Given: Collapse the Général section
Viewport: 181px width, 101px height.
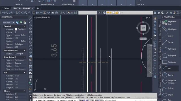Looking at the screenshot, I should [x=24, y=26].
